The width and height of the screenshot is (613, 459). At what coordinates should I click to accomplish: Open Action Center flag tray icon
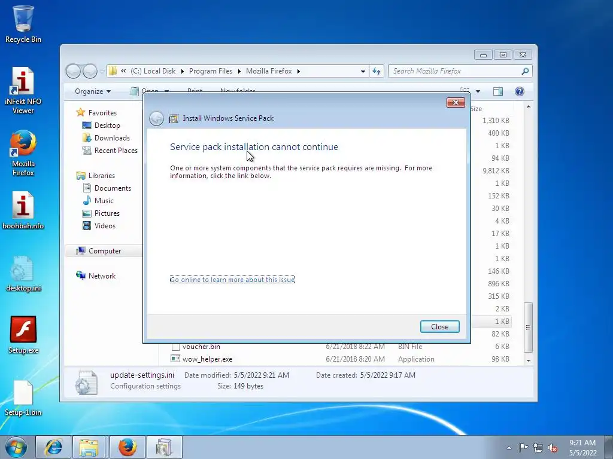pos(523,447)
